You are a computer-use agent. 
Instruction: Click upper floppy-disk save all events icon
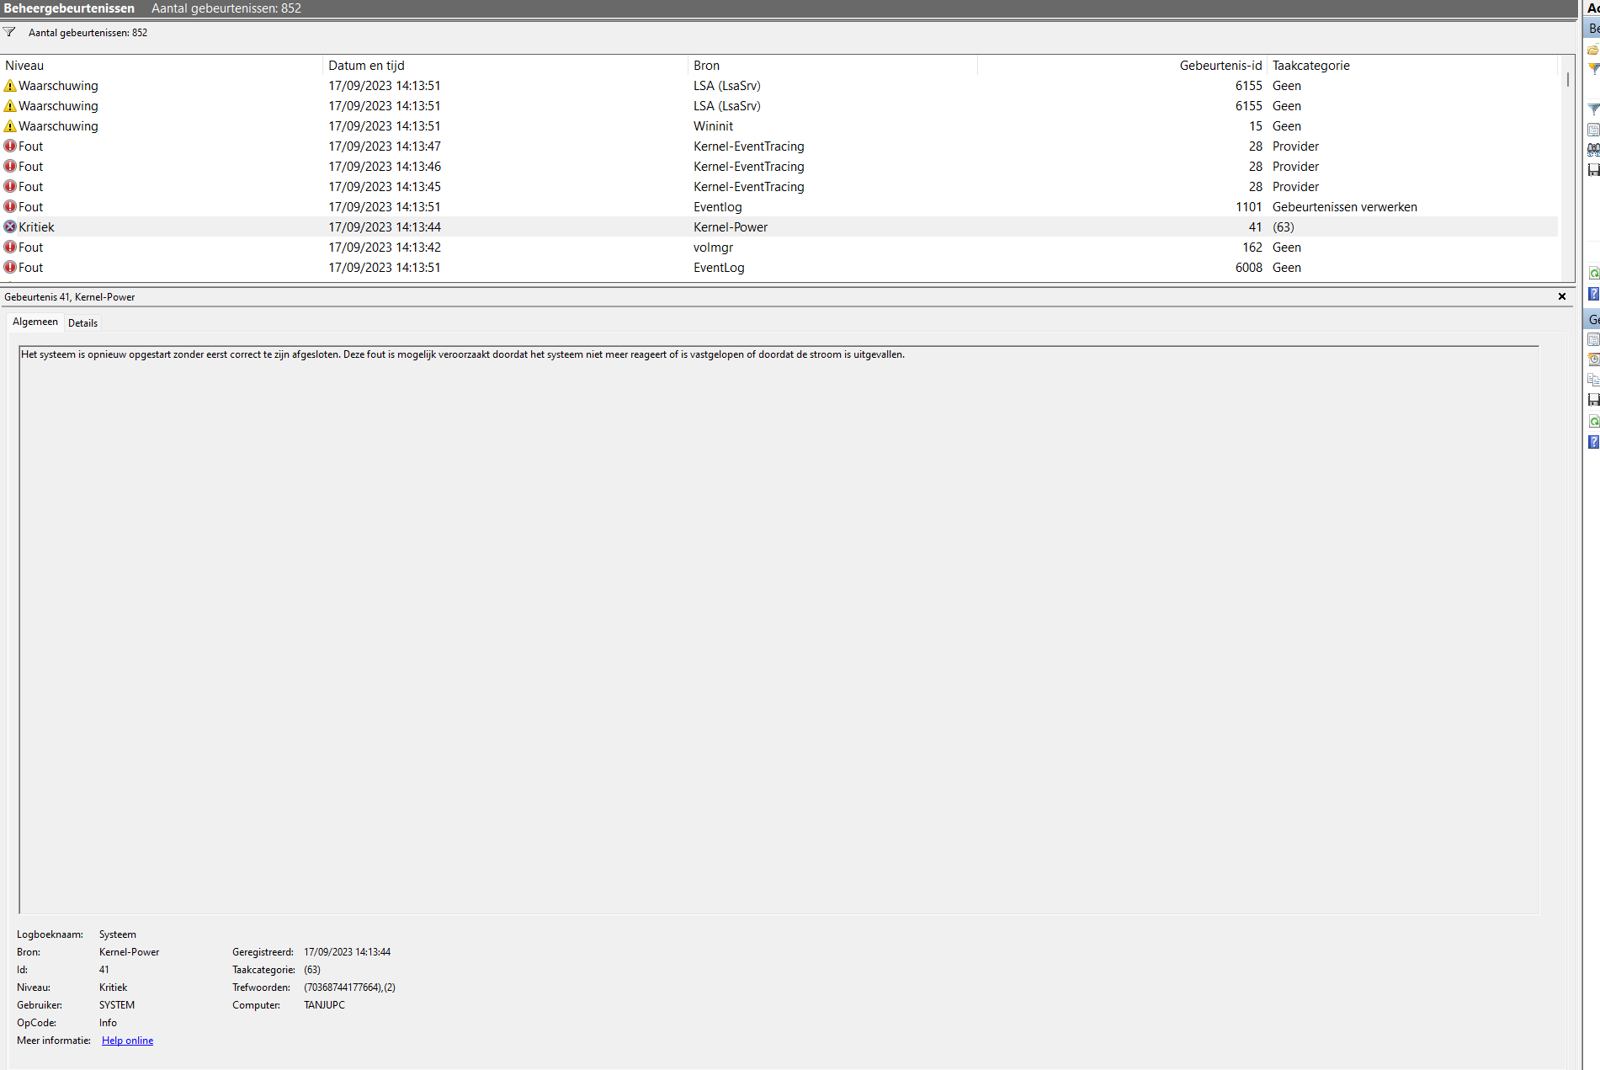[1592, 170]
